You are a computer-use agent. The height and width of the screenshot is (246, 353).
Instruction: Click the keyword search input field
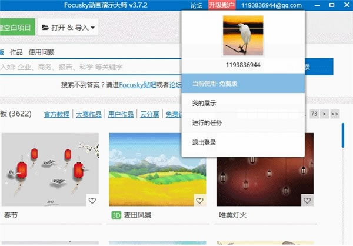[91, 67]
